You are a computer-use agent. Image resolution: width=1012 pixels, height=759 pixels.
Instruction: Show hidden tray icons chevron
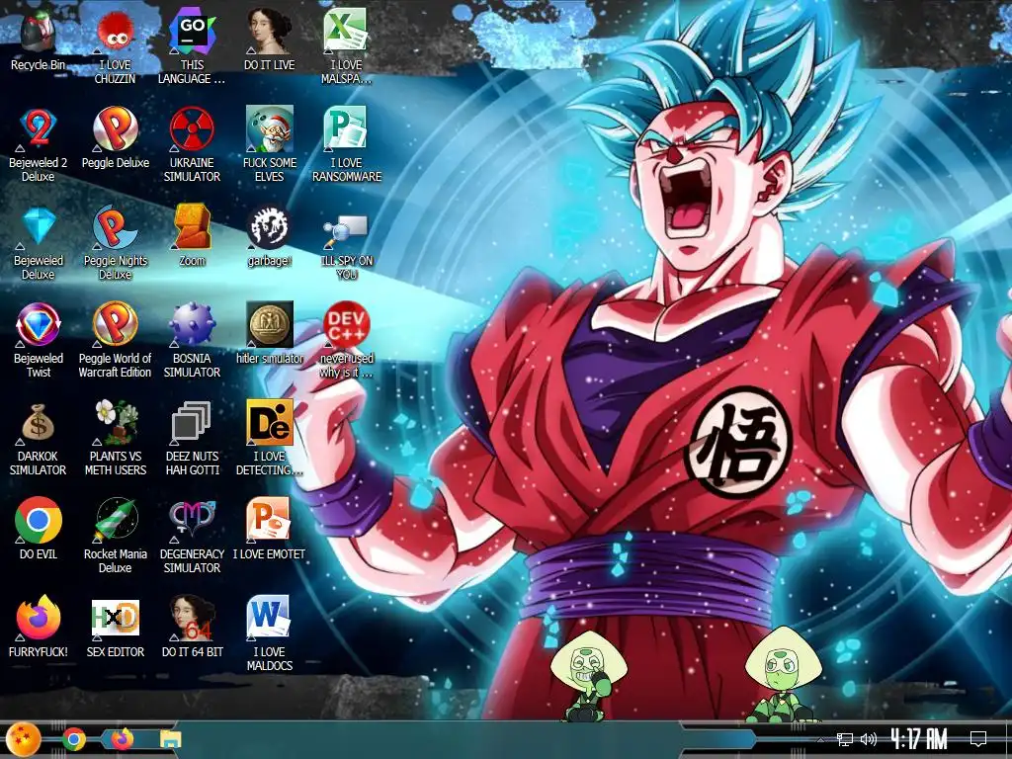point(820,739)
